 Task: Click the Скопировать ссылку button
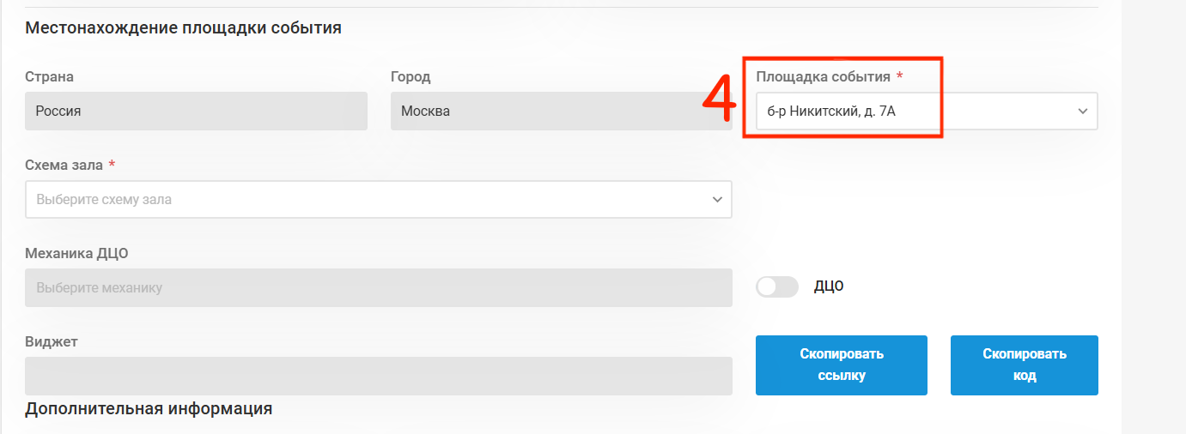pyautogui.click(x=842, y=365)
